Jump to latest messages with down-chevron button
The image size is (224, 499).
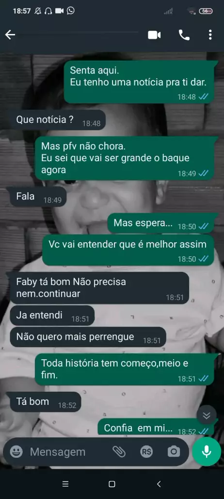pyautogui.click(x=207, y=416)
